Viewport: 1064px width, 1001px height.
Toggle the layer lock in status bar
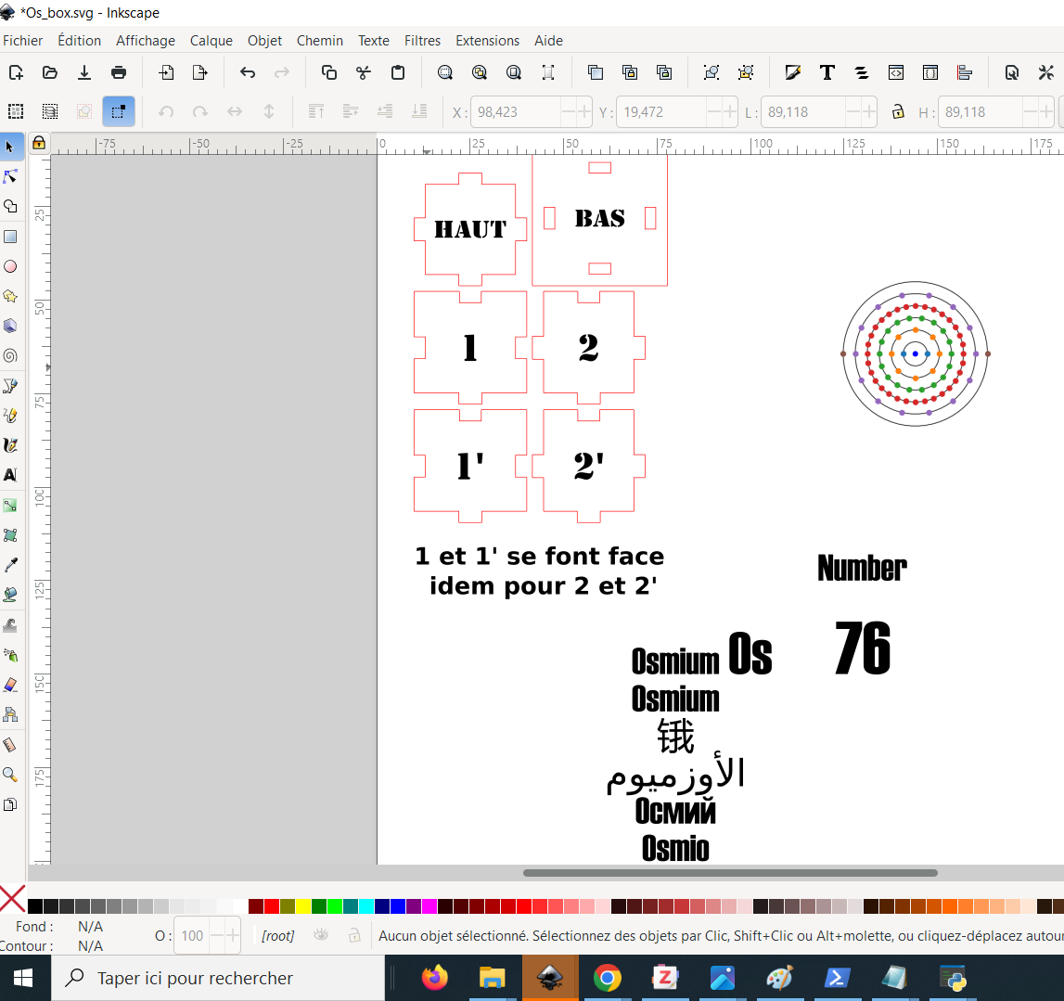(x=353, y=935)
